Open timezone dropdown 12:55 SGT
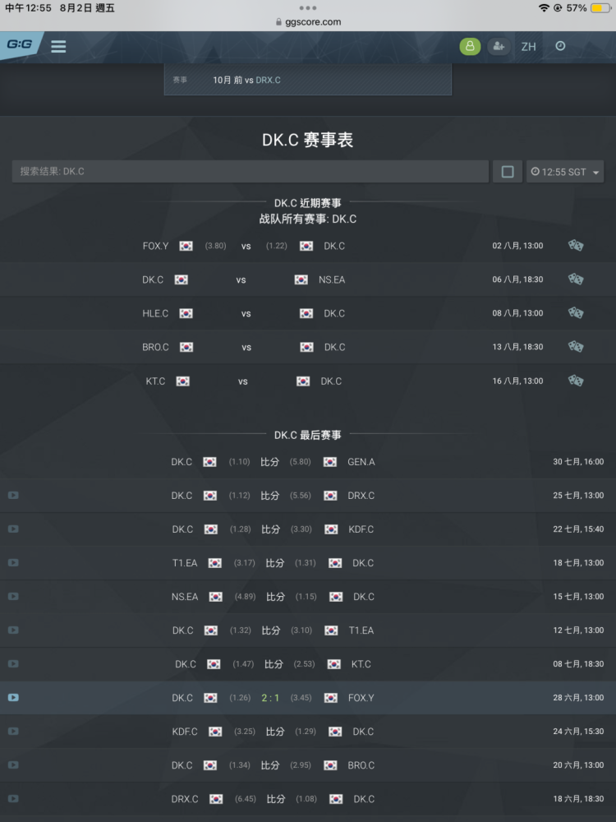 565,172
